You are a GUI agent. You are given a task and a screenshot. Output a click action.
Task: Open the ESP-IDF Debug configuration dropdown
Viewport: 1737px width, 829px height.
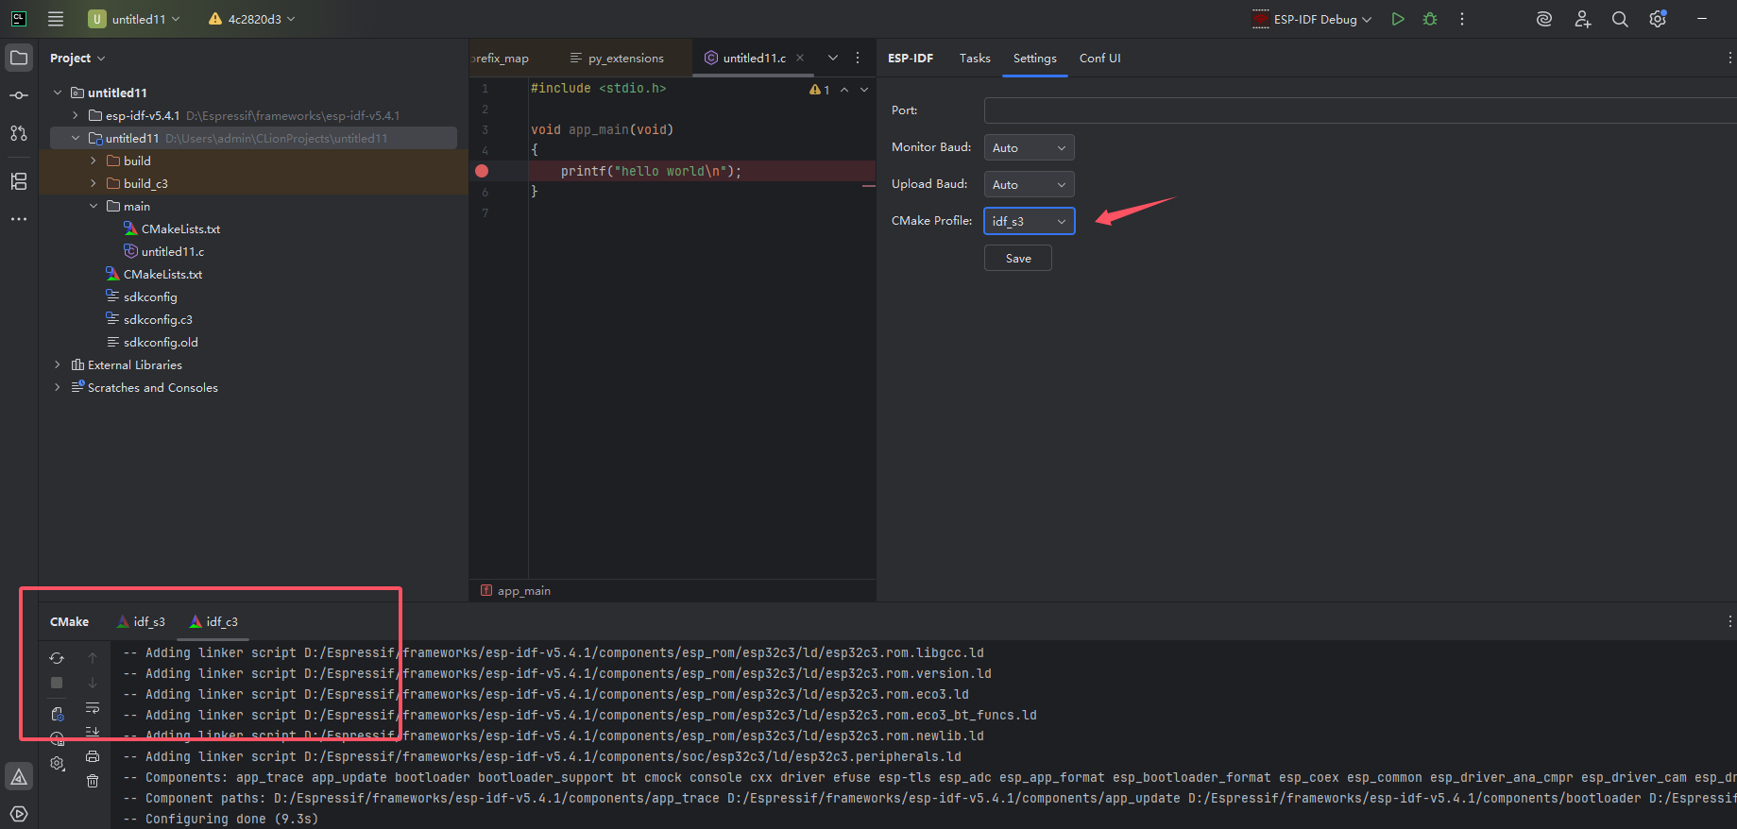tap(1312, 19)
